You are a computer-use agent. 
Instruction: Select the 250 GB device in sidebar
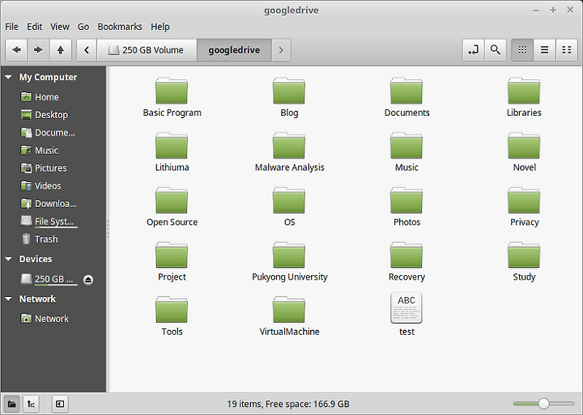pos(49,279)
